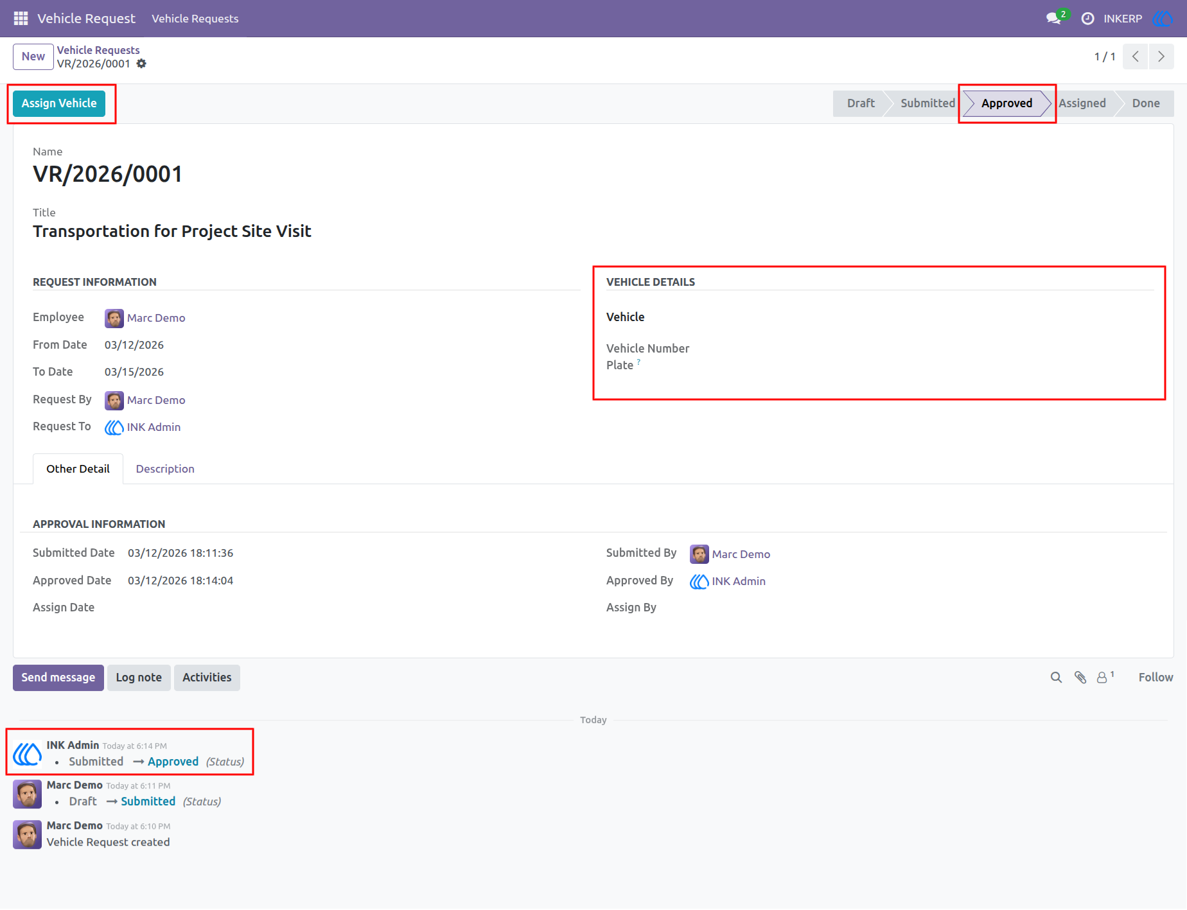The image size is (1187, 910).
Task: Click INK Admin avatar in chatter message
Action: 28,753
